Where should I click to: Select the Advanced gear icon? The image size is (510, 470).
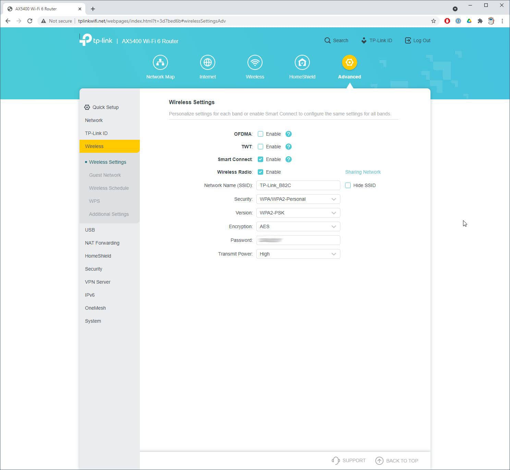tap(350, 62)
